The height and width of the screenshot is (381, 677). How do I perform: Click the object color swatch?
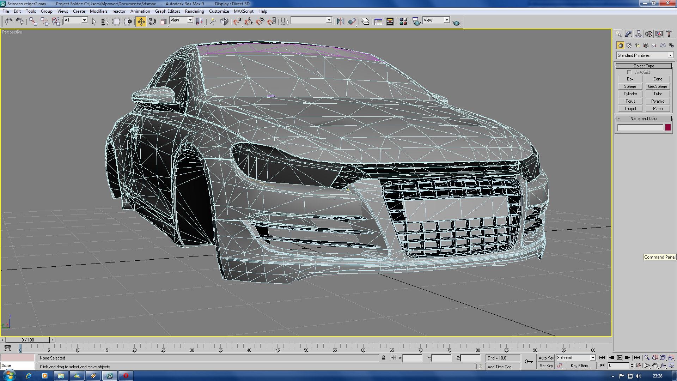pyautogui.click(x=668, y=127)
